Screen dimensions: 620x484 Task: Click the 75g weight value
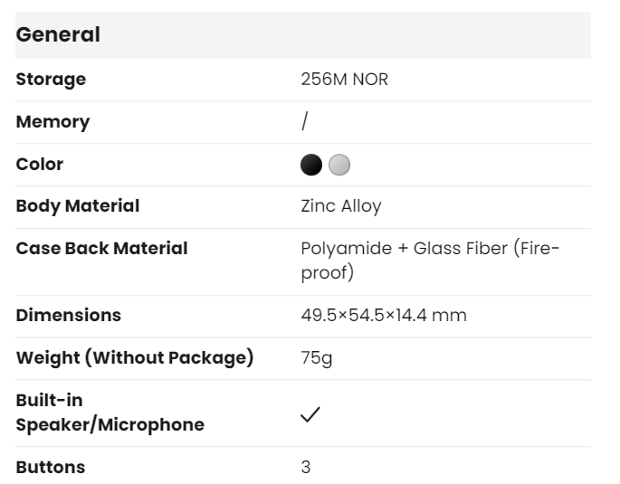pyautogui.click(x=317, y=357)
